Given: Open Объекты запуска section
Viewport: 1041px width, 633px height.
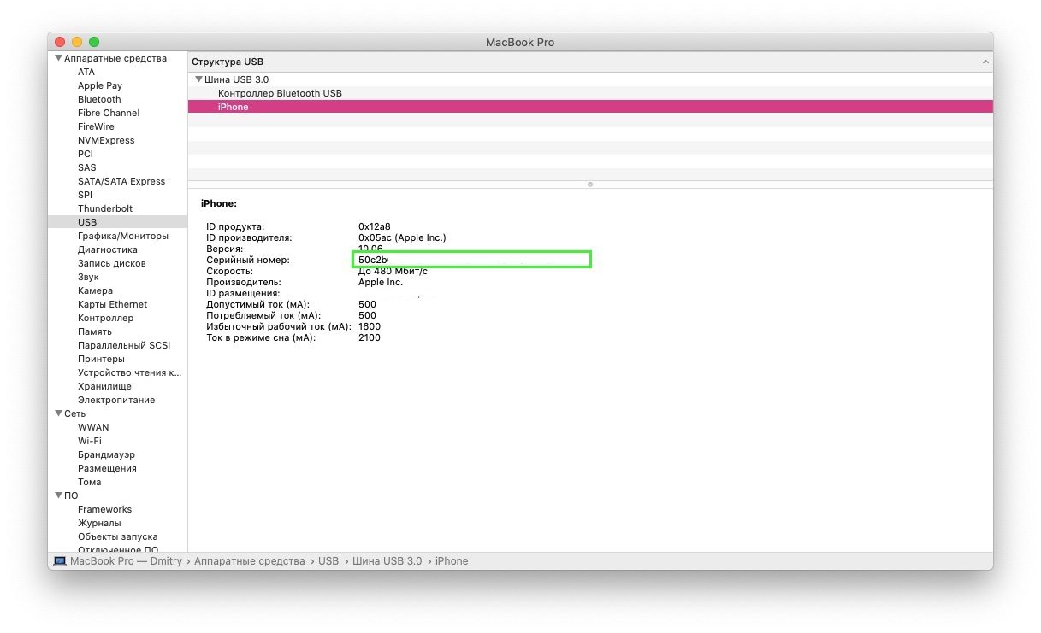Looking at the screenshot, I should 118,536.
